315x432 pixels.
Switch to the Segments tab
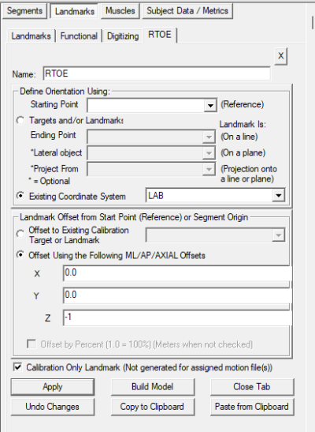[24, 11]
